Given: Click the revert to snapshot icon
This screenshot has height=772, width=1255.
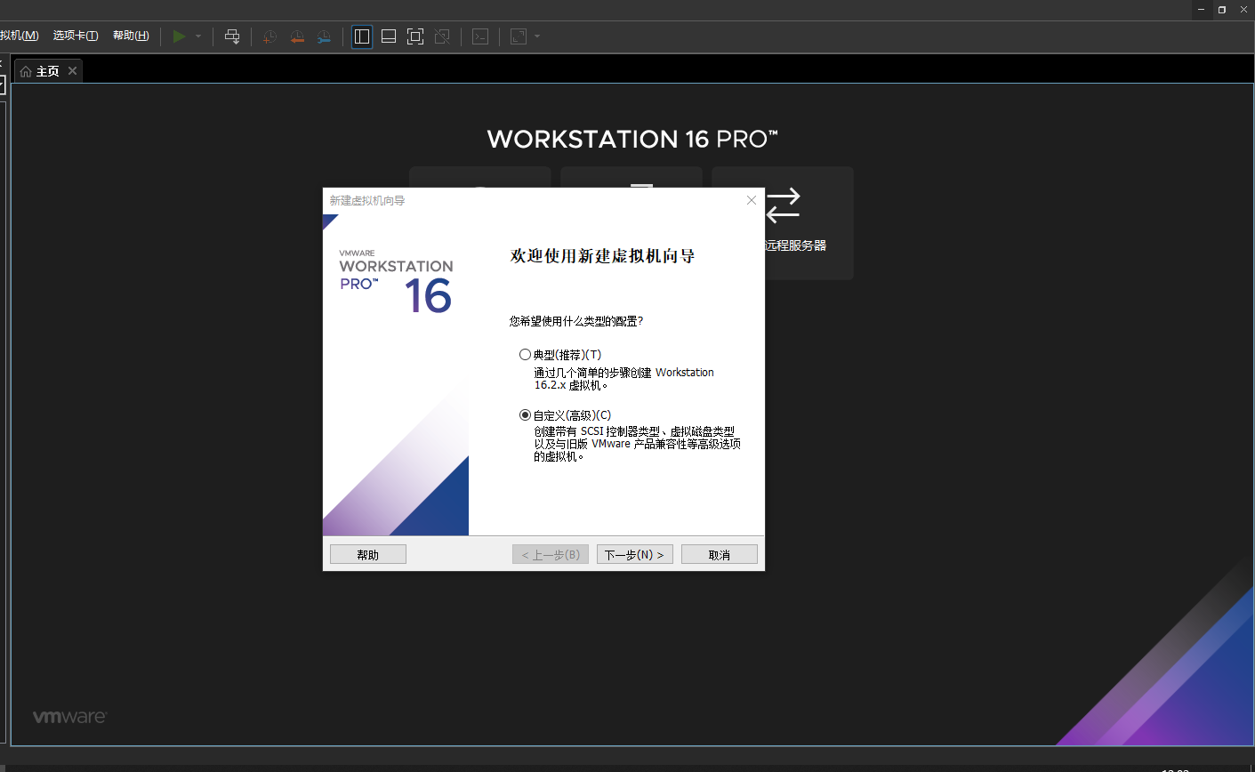Looking at the screenshot, I should pos(297,36).
